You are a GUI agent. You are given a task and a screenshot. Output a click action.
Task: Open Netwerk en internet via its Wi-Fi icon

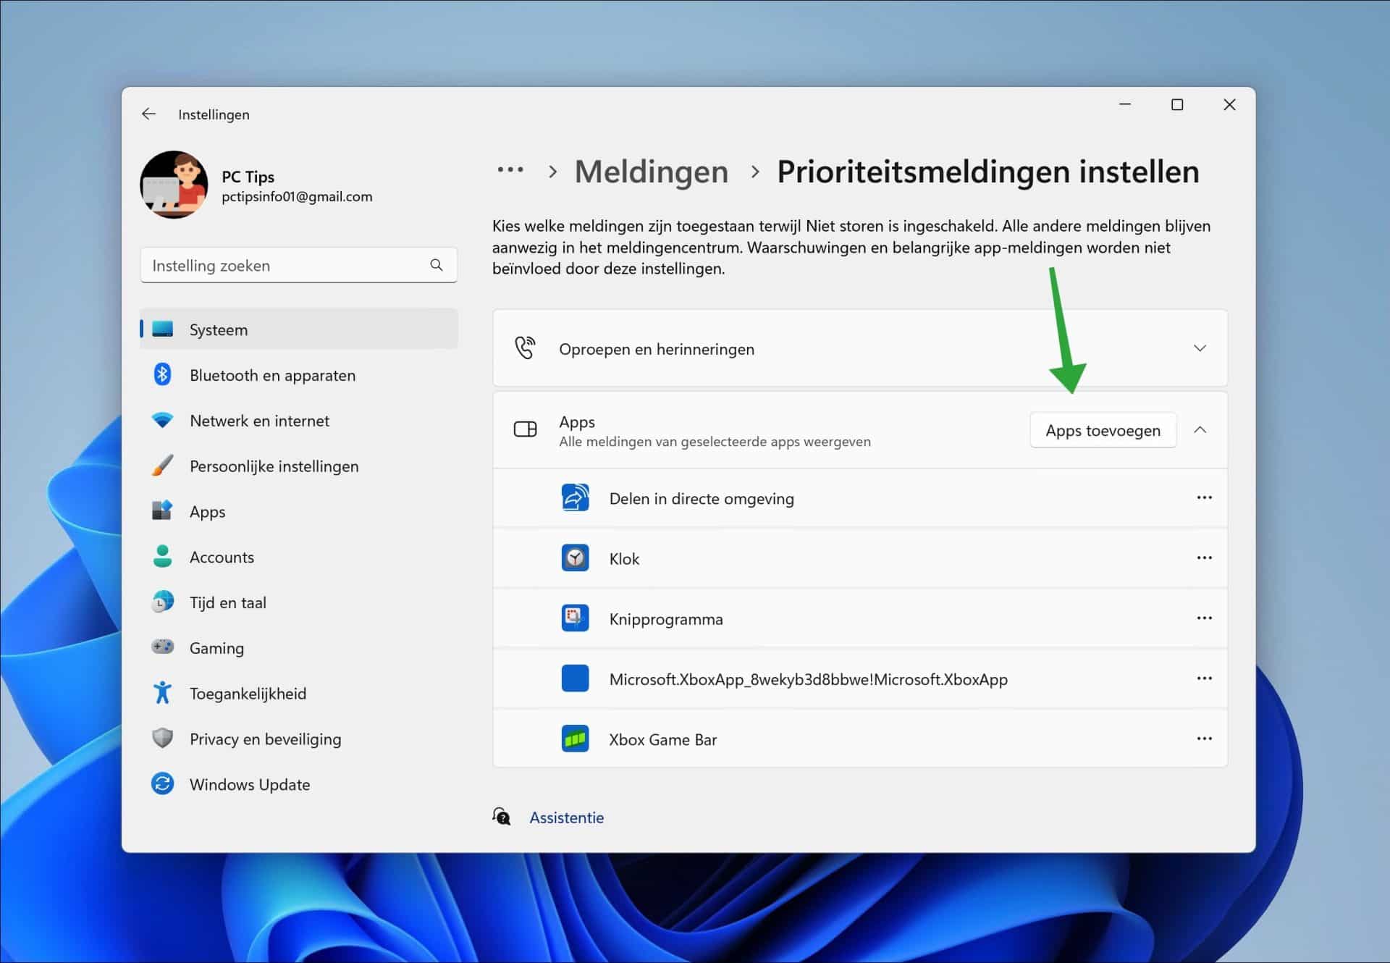(164, 420)
